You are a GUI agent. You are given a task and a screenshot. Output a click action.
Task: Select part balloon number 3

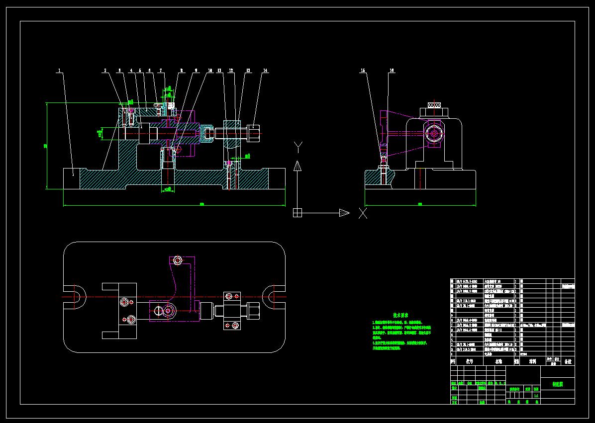(x=119, y=71)
